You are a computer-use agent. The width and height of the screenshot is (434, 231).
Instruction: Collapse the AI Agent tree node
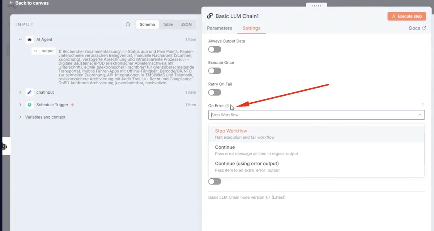(x=20, y=40)
